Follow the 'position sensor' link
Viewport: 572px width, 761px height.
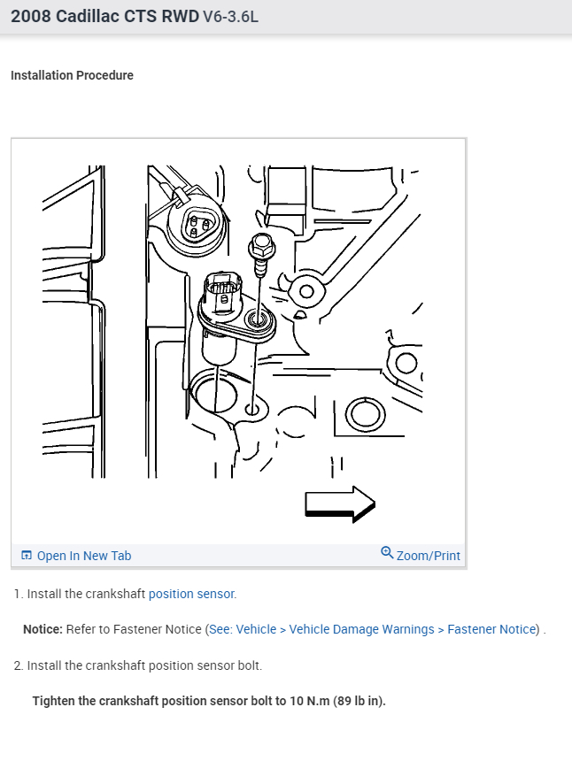tap(192, 594)
